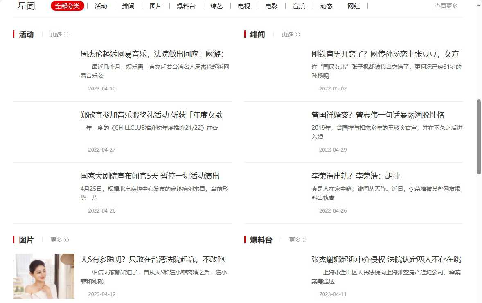Switch to the 活动 category tab
This screenshot has width=482, height=303.
pos(101,6)
